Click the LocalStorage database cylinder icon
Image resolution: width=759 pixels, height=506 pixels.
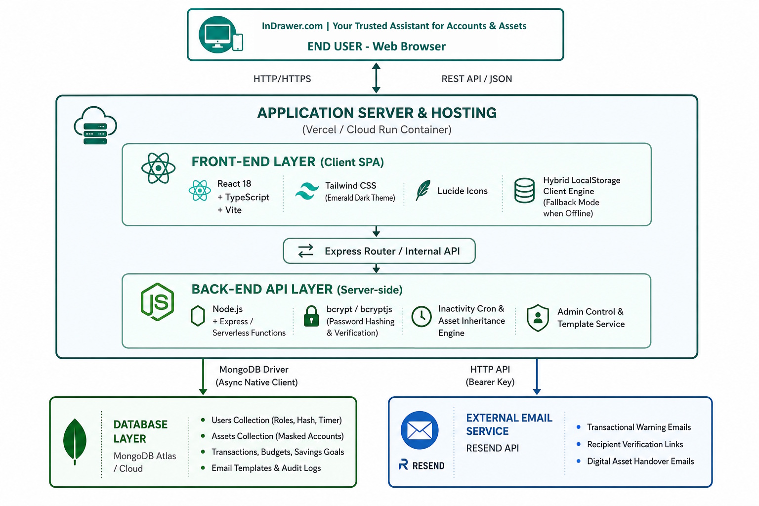pyautogui.click(x=524, y=191)
